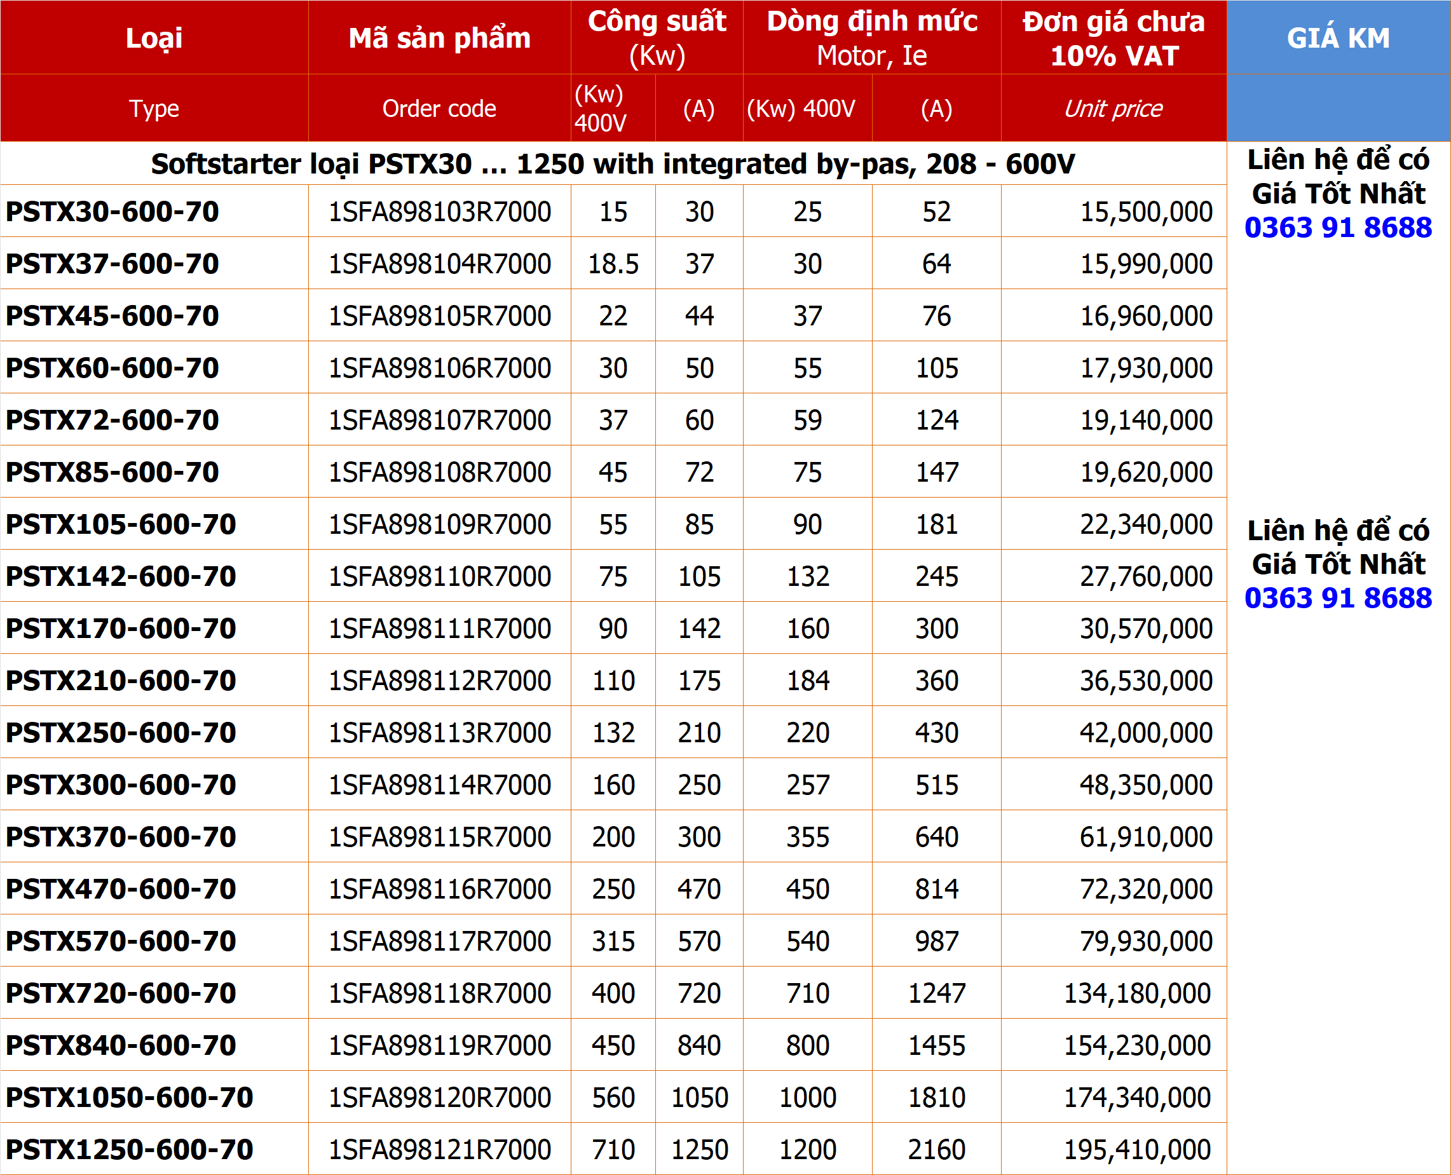This screenshot has width=1451, height=1175.
Task: Click order code 1SFA898116R7000
Action: point(439,890)
